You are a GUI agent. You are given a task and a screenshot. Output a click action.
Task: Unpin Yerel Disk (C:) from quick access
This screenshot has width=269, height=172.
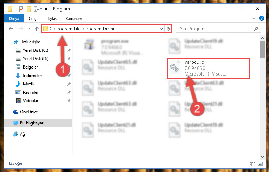69,50
